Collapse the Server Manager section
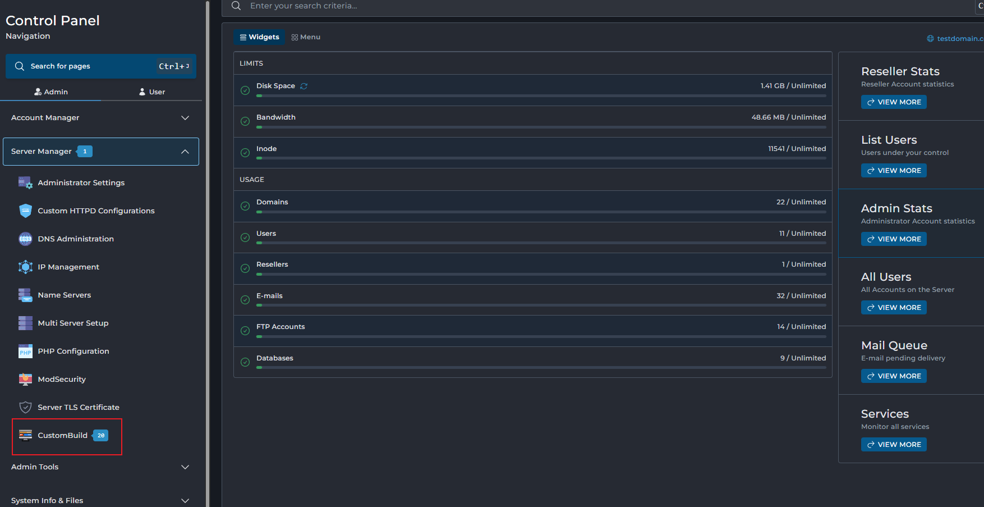 click(x=185, y=152)
